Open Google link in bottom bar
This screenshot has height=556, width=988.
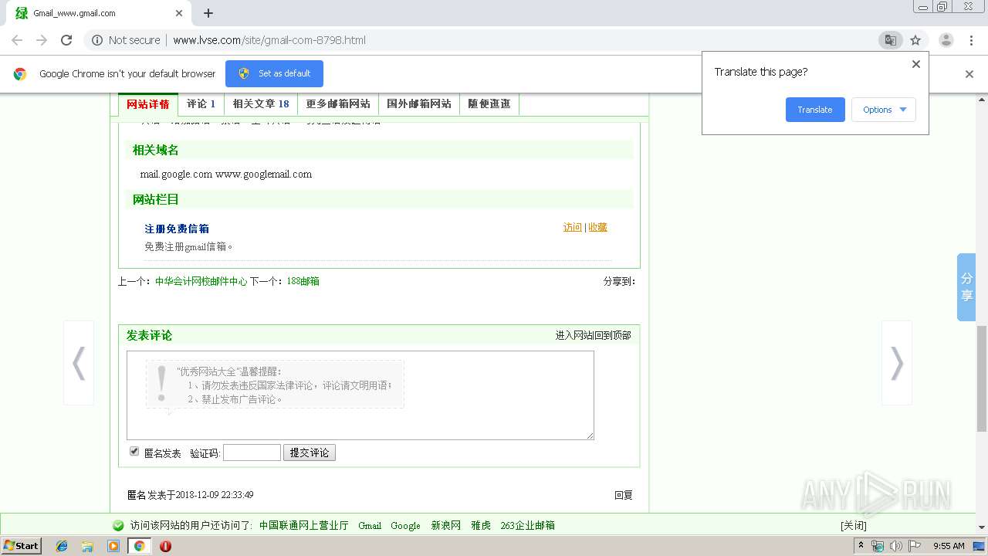pos(405,526)
